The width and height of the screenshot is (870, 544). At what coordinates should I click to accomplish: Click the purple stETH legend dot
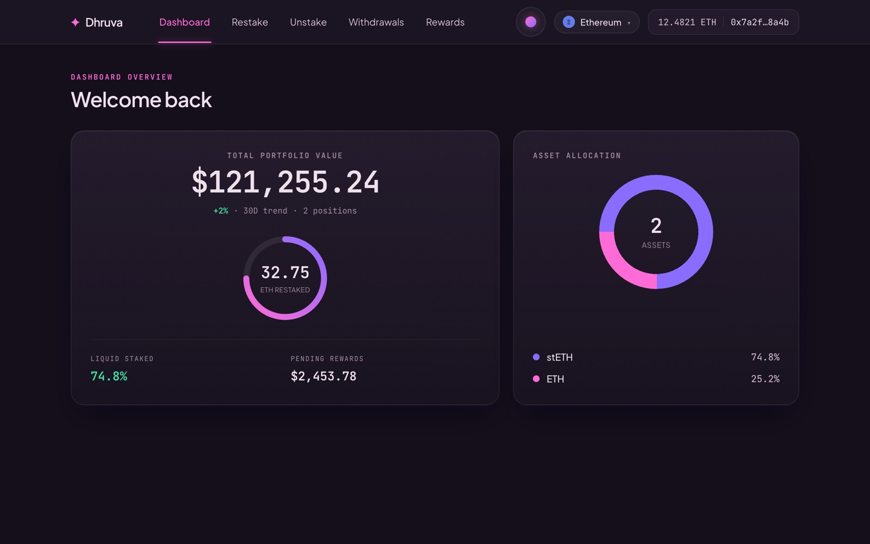click(536, 357)
